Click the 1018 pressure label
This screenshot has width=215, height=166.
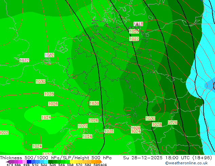click(x=138, y=24)
